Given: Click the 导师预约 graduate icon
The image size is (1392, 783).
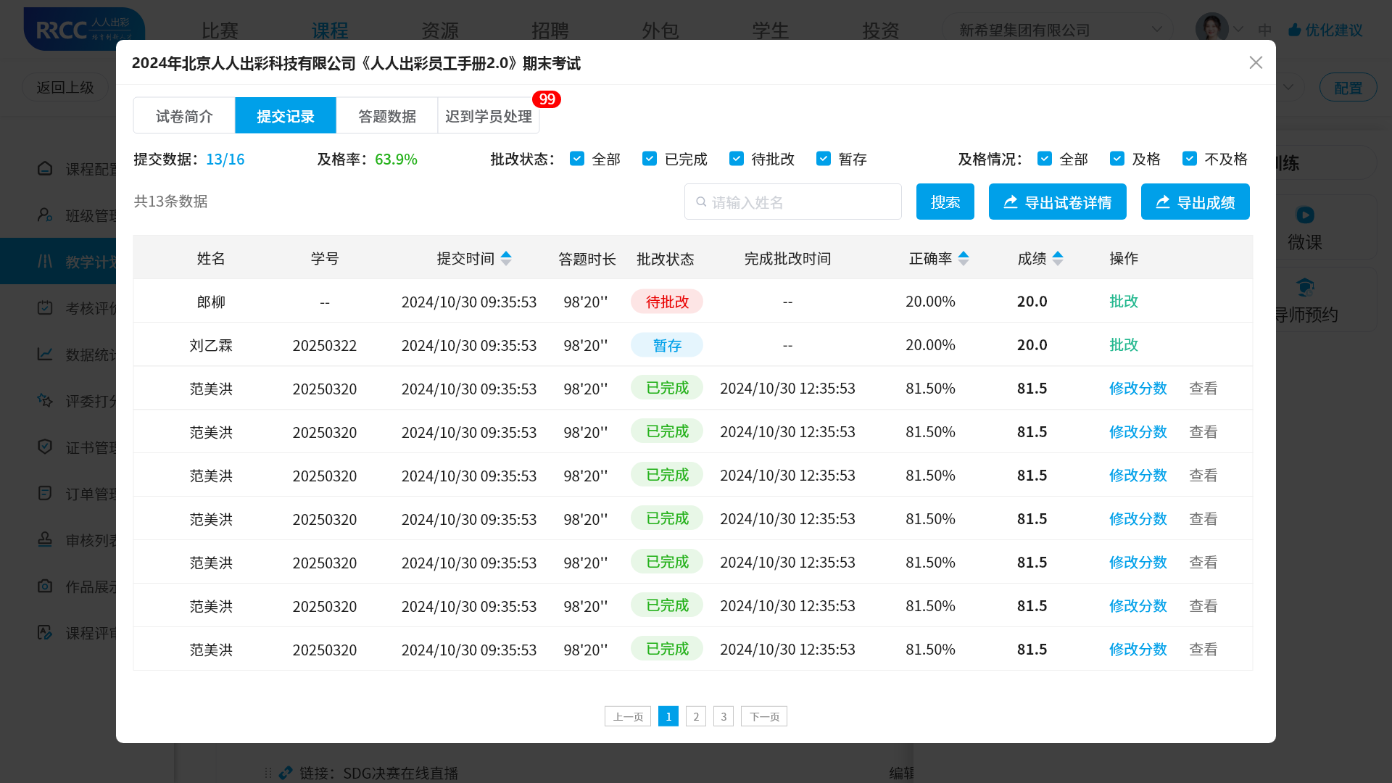Looking at the screenshot, I should 1305,287.
